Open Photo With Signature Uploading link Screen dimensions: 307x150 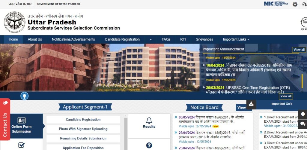coord(83,129)
